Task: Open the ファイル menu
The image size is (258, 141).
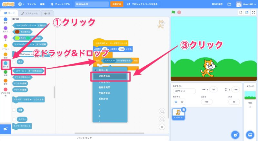Action: (32, 4)
